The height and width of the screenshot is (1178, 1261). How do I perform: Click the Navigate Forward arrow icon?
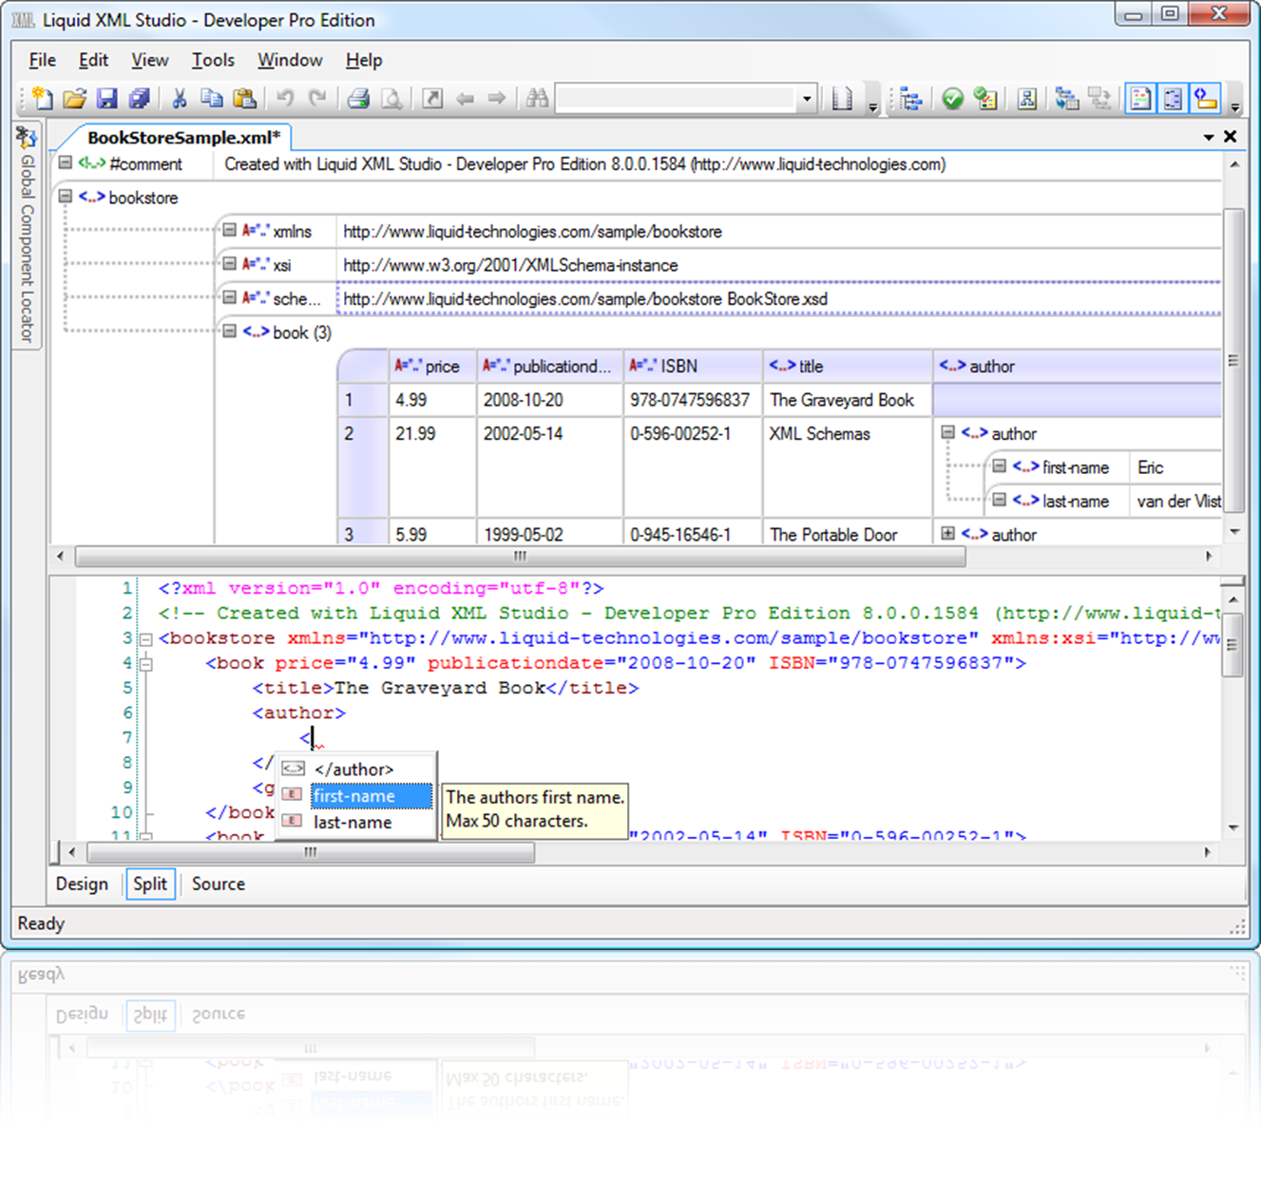point(497,98)
